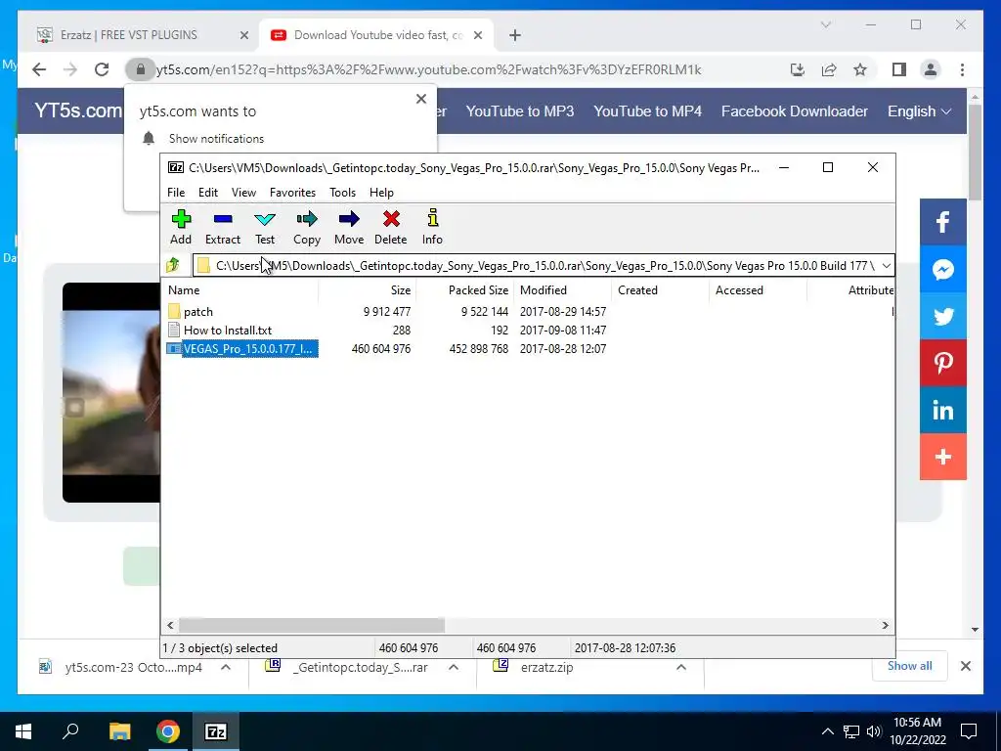Open the View menu in 7-Zip
Viewport: 1001px width, 751px height.
pyautogui.click(x=243, y=193)
